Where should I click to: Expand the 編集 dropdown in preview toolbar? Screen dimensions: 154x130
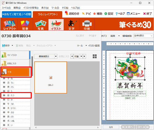[x=119, y=36]
